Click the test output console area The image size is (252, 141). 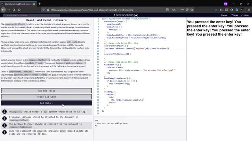pos(140,129)
